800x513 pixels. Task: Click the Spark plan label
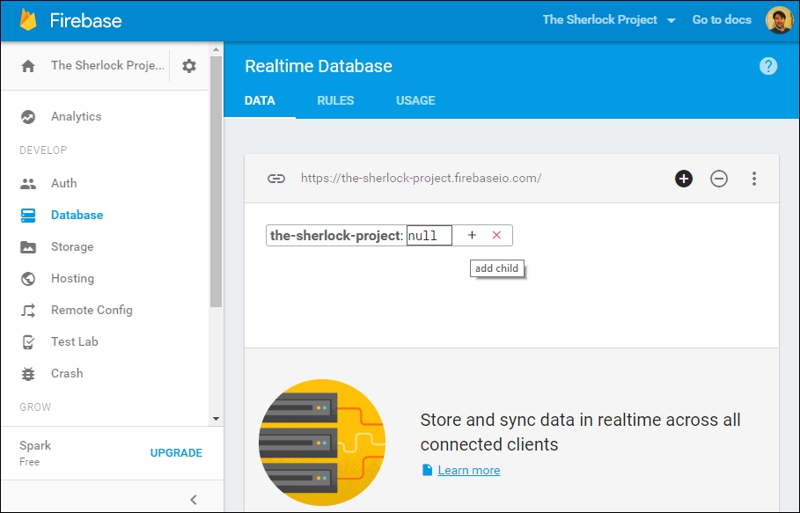[35, 445]
